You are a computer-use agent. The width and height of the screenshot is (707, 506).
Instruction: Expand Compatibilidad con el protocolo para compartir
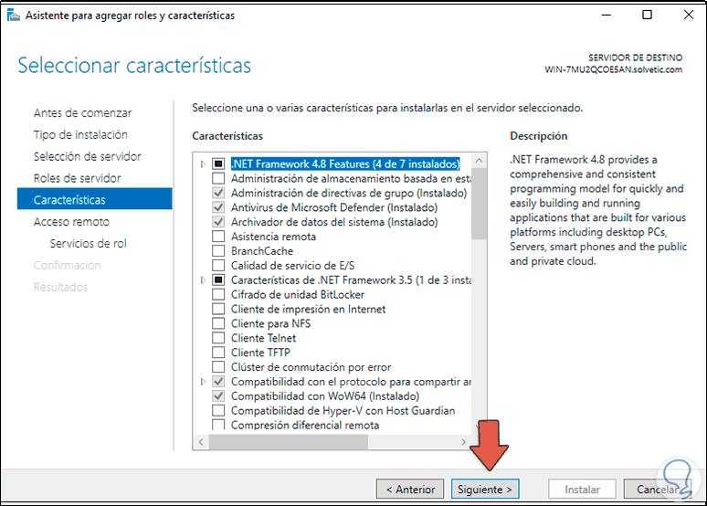tap(203, 382)
